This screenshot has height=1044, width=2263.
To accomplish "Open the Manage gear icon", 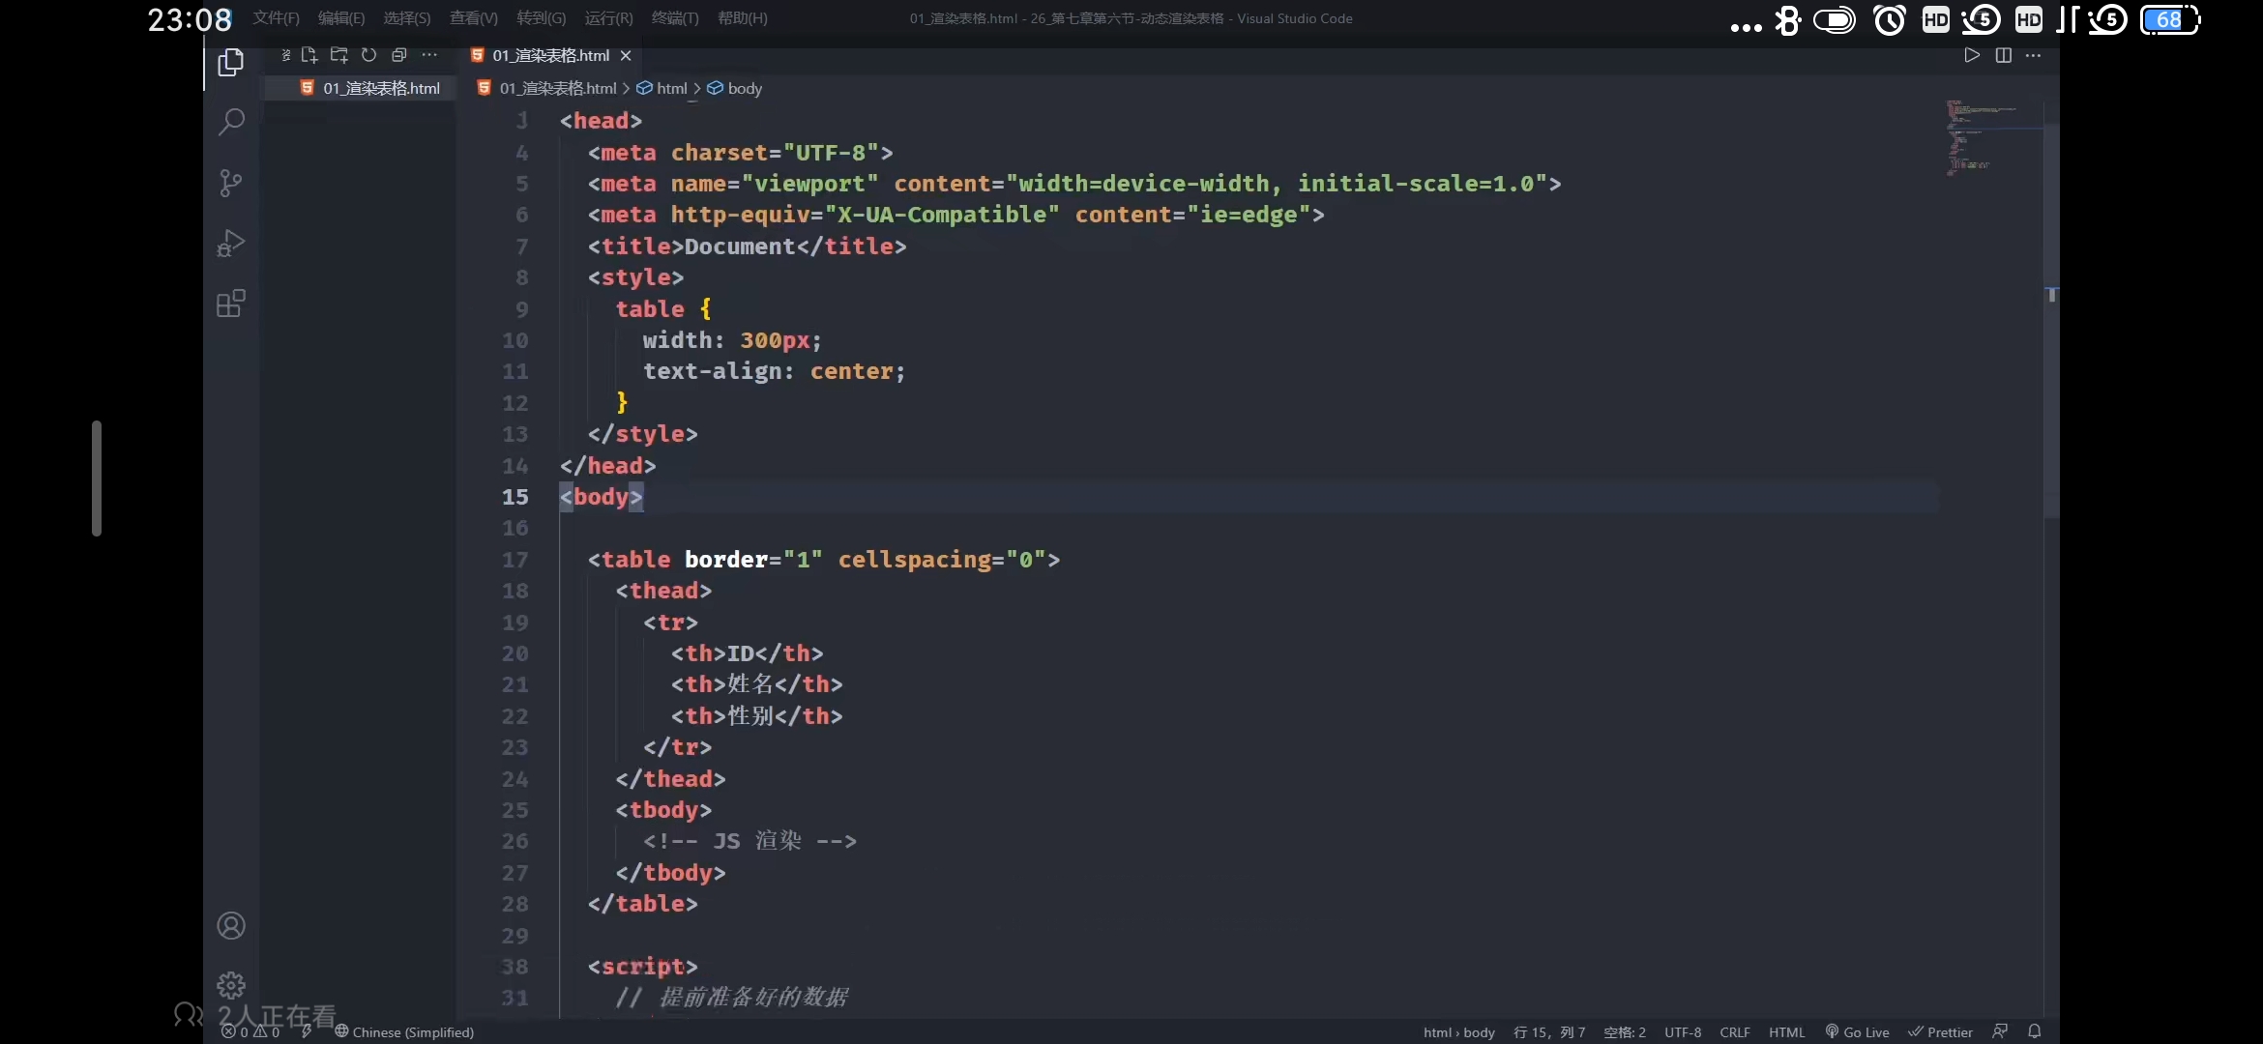I will tap(230, 985).
